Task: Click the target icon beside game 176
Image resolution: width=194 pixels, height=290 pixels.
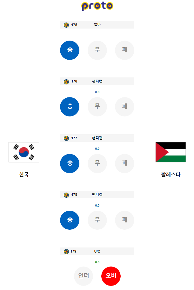Action: coord(66,82)
